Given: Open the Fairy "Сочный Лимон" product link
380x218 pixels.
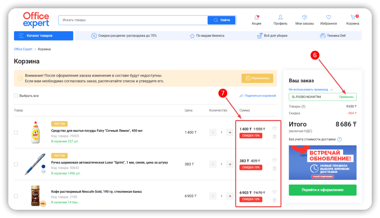Looking at the screenshot, I should (97, 131).
